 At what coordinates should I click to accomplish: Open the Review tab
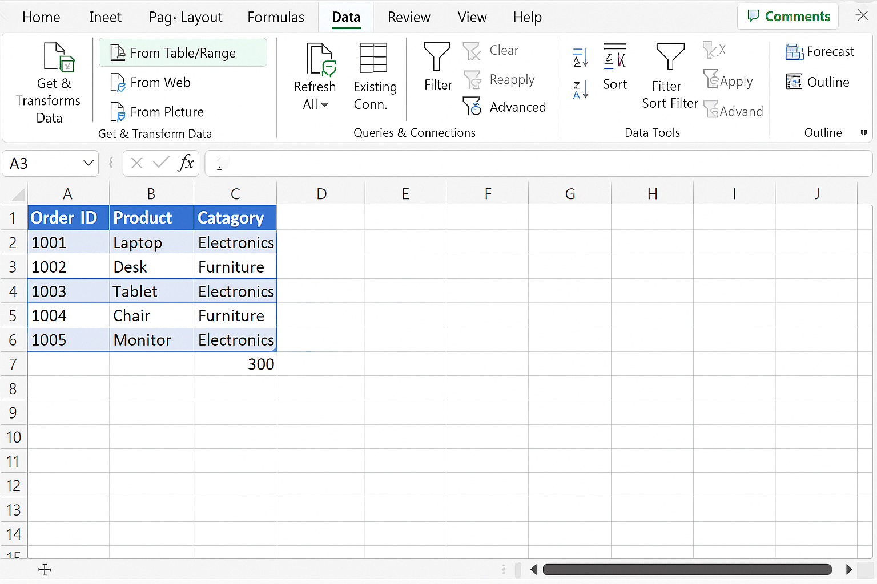[409, 17]
